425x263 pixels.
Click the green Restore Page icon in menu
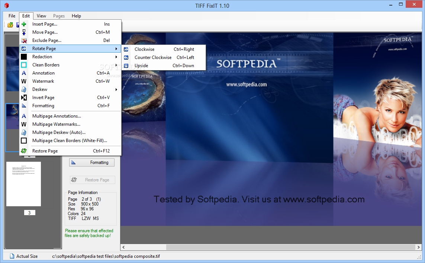(x=24, y=151)
